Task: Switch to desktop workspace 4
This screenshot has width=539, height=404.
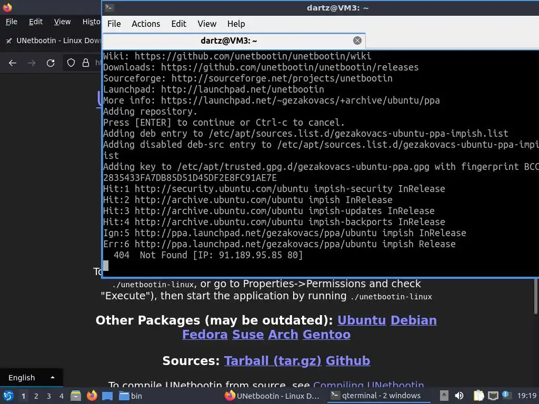Action: pos(62,396)
